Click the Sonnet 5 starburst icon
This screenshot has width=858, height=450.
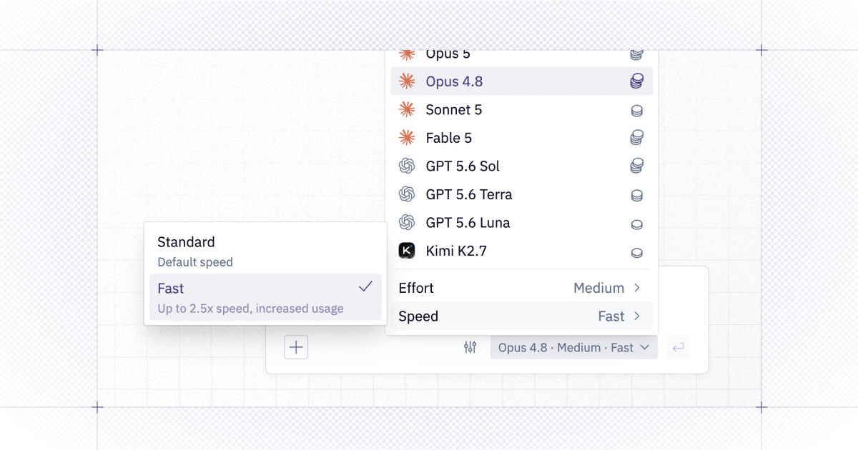click(x=407, y=109)
